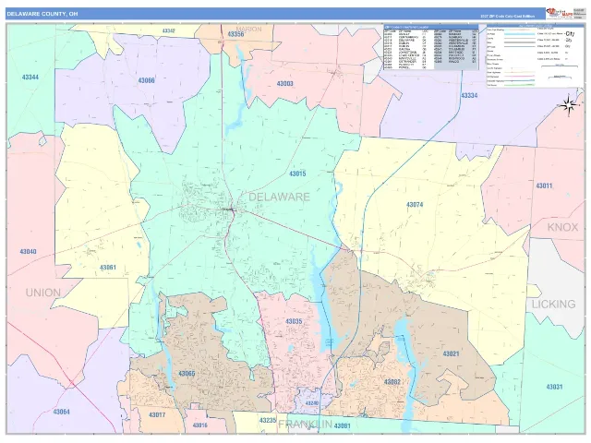
Task: Select ZIP code label 43082
Action: 392,382
